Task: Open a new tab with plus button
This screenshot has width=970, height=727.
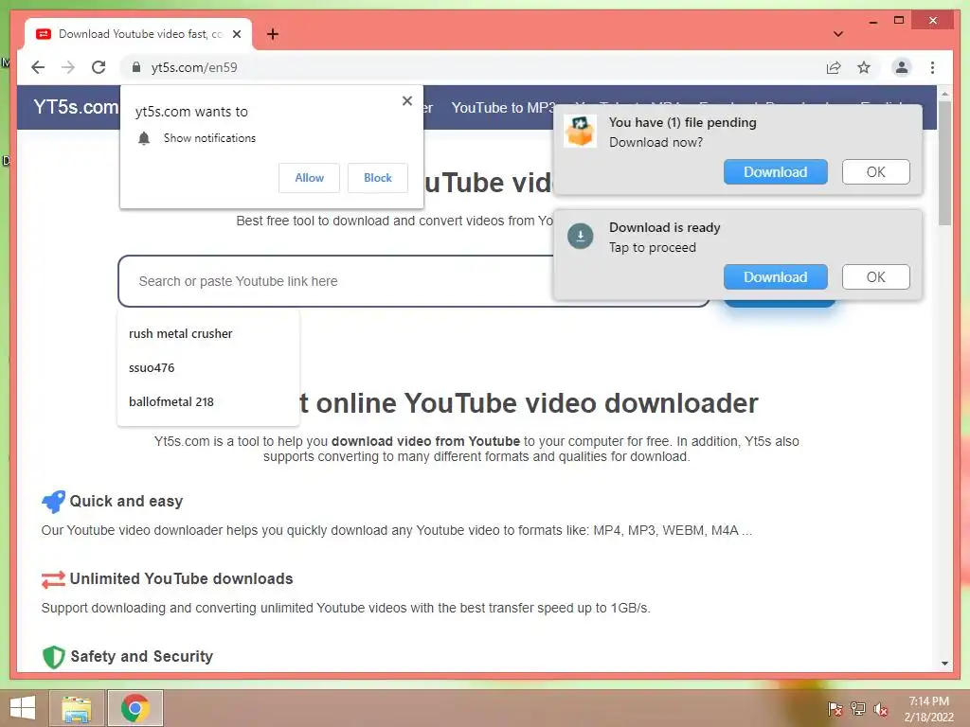Action: [x=272, y=34]
